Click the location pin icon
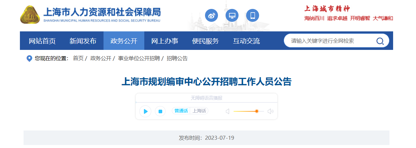Viewport: 416px width, 148px height. tap(29, 58)
